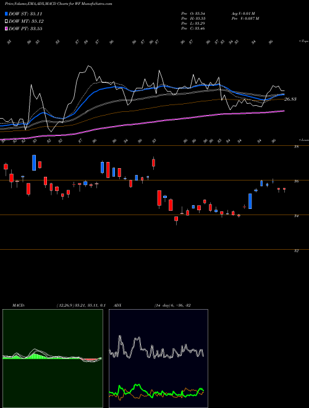
Task: Select the DOW ST value label
Action: [25, 14]
